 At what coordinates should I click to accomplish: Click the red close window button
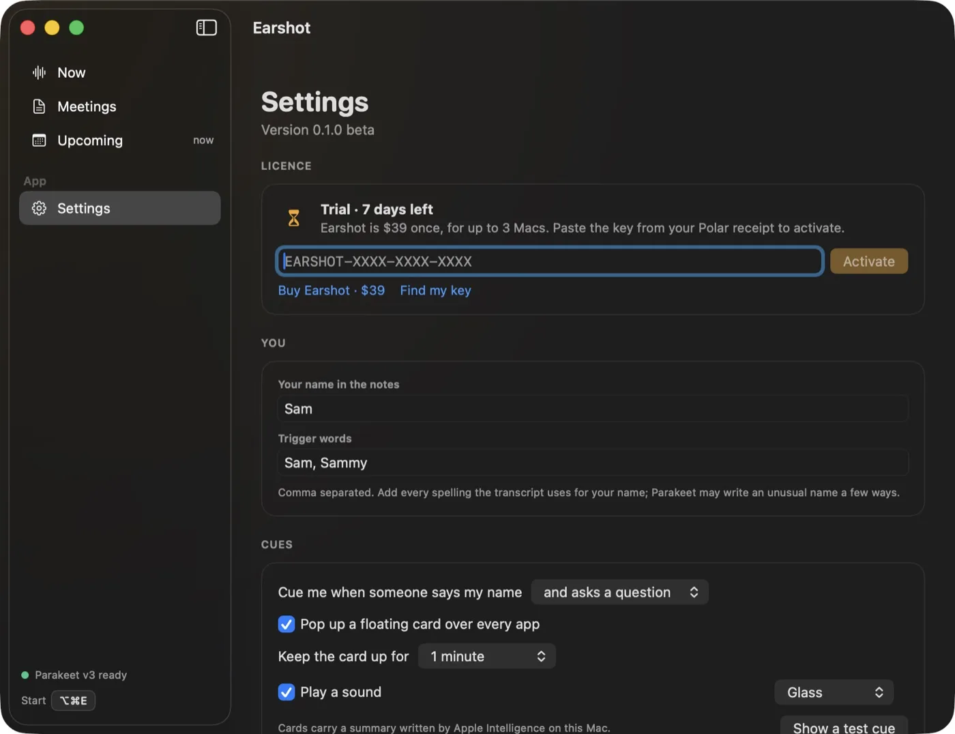[x=28, y=27]
